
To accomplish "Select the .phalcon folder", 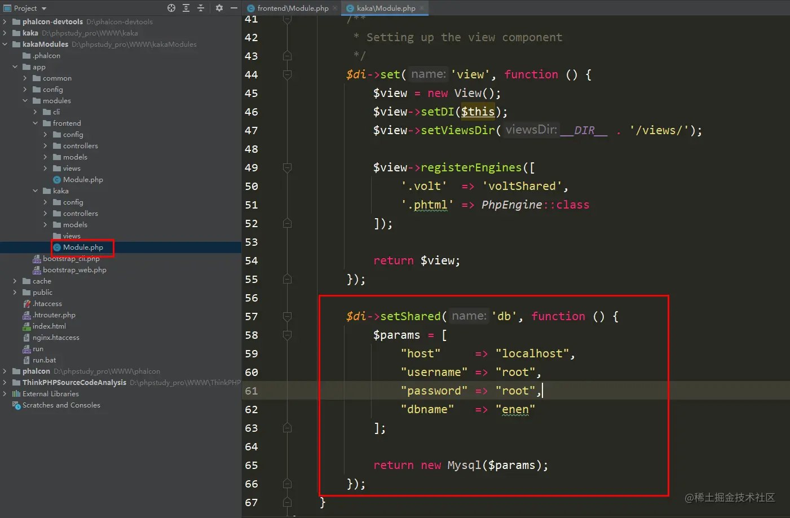I will click(x=46, y=56).
